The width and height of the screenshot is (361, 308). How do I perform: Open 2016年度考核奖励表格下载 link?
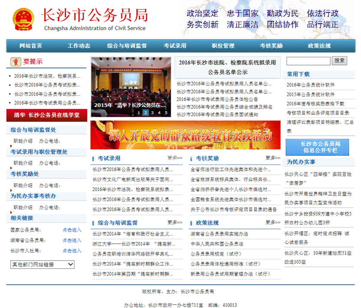315,104
